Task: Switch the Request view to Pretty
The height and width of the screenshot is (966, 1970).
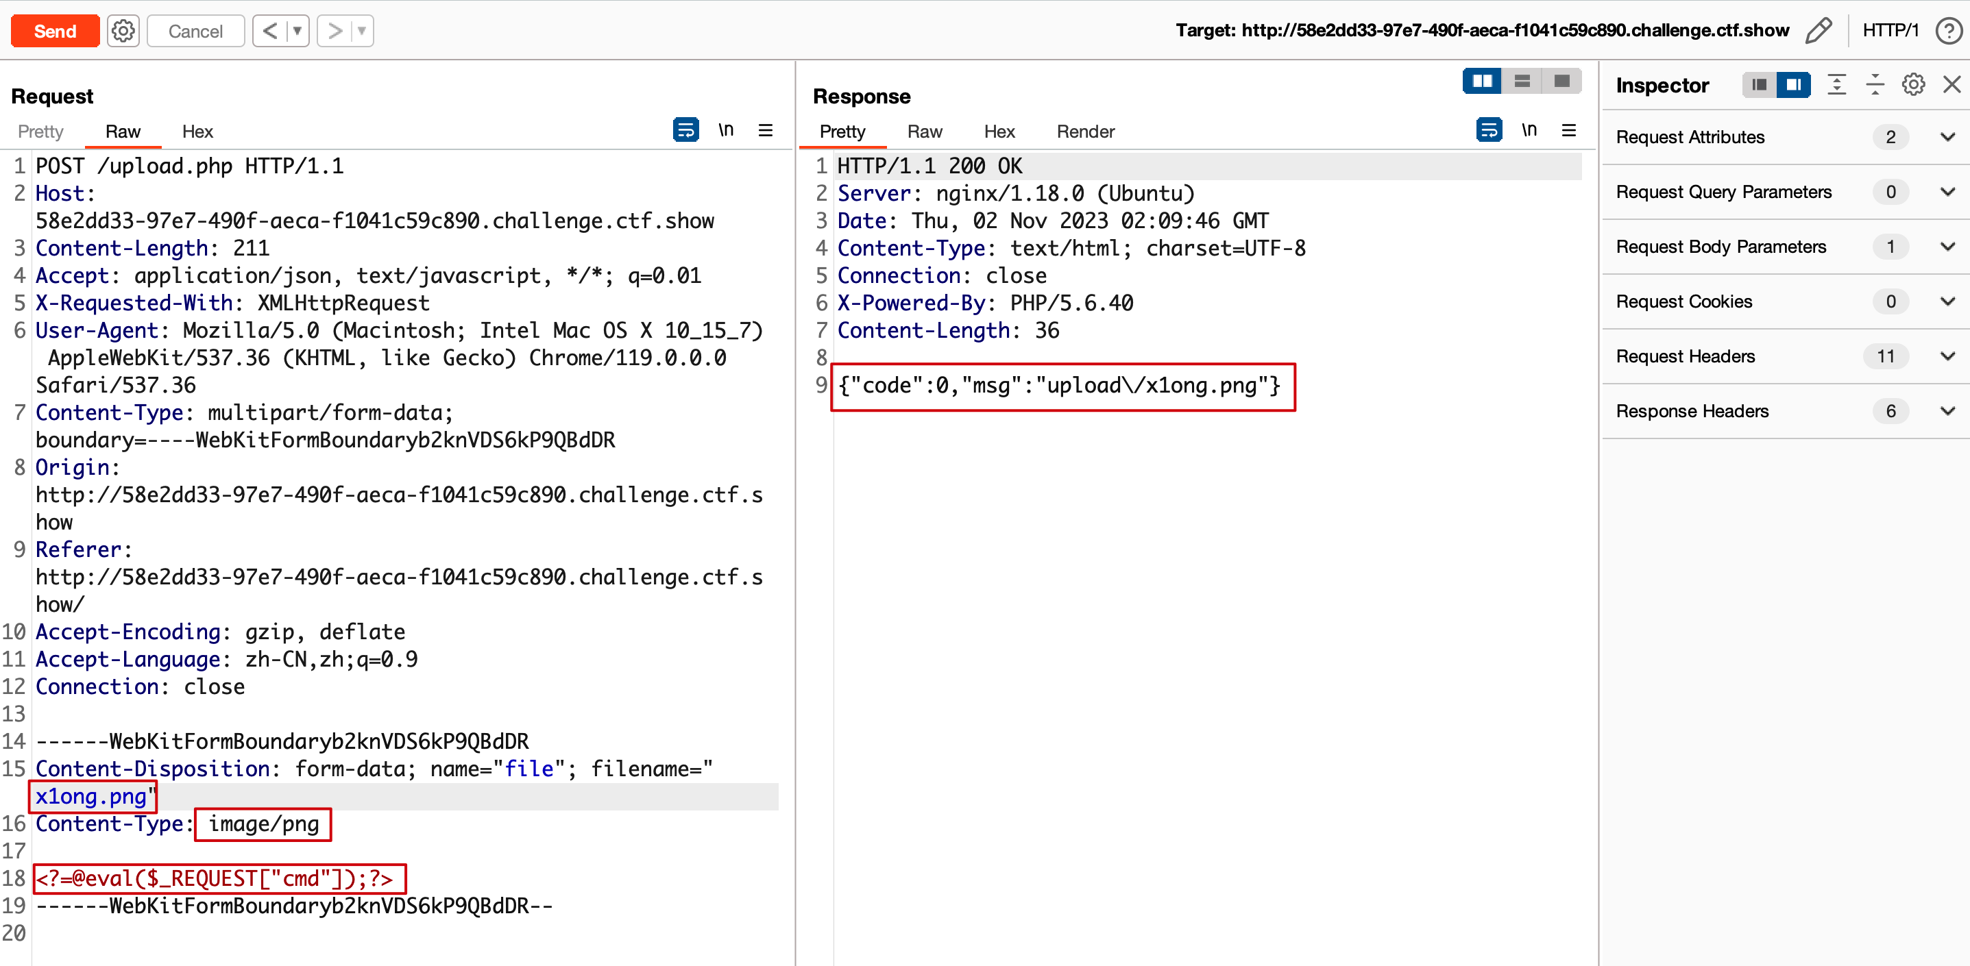Action: pyautogui.click(x=40, y=132)
